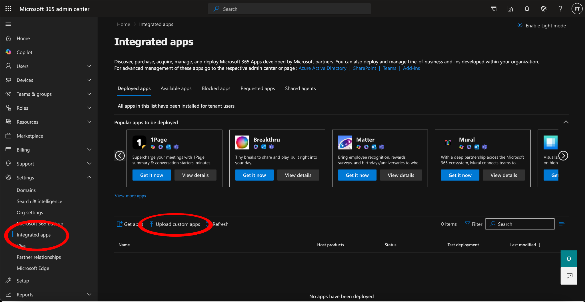Open the app launcher waffle icon
Viewport: 585px width, 302px height.
pyautogui.click(x=8, y=9)
